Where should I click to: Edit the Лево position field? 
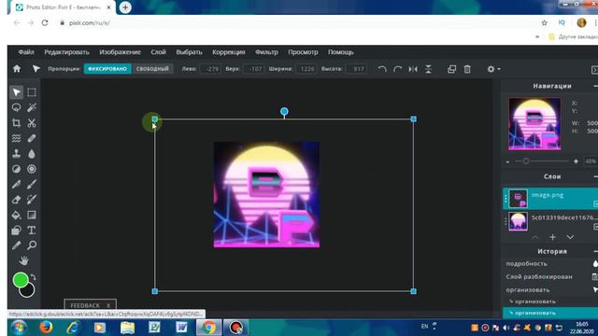210,69
